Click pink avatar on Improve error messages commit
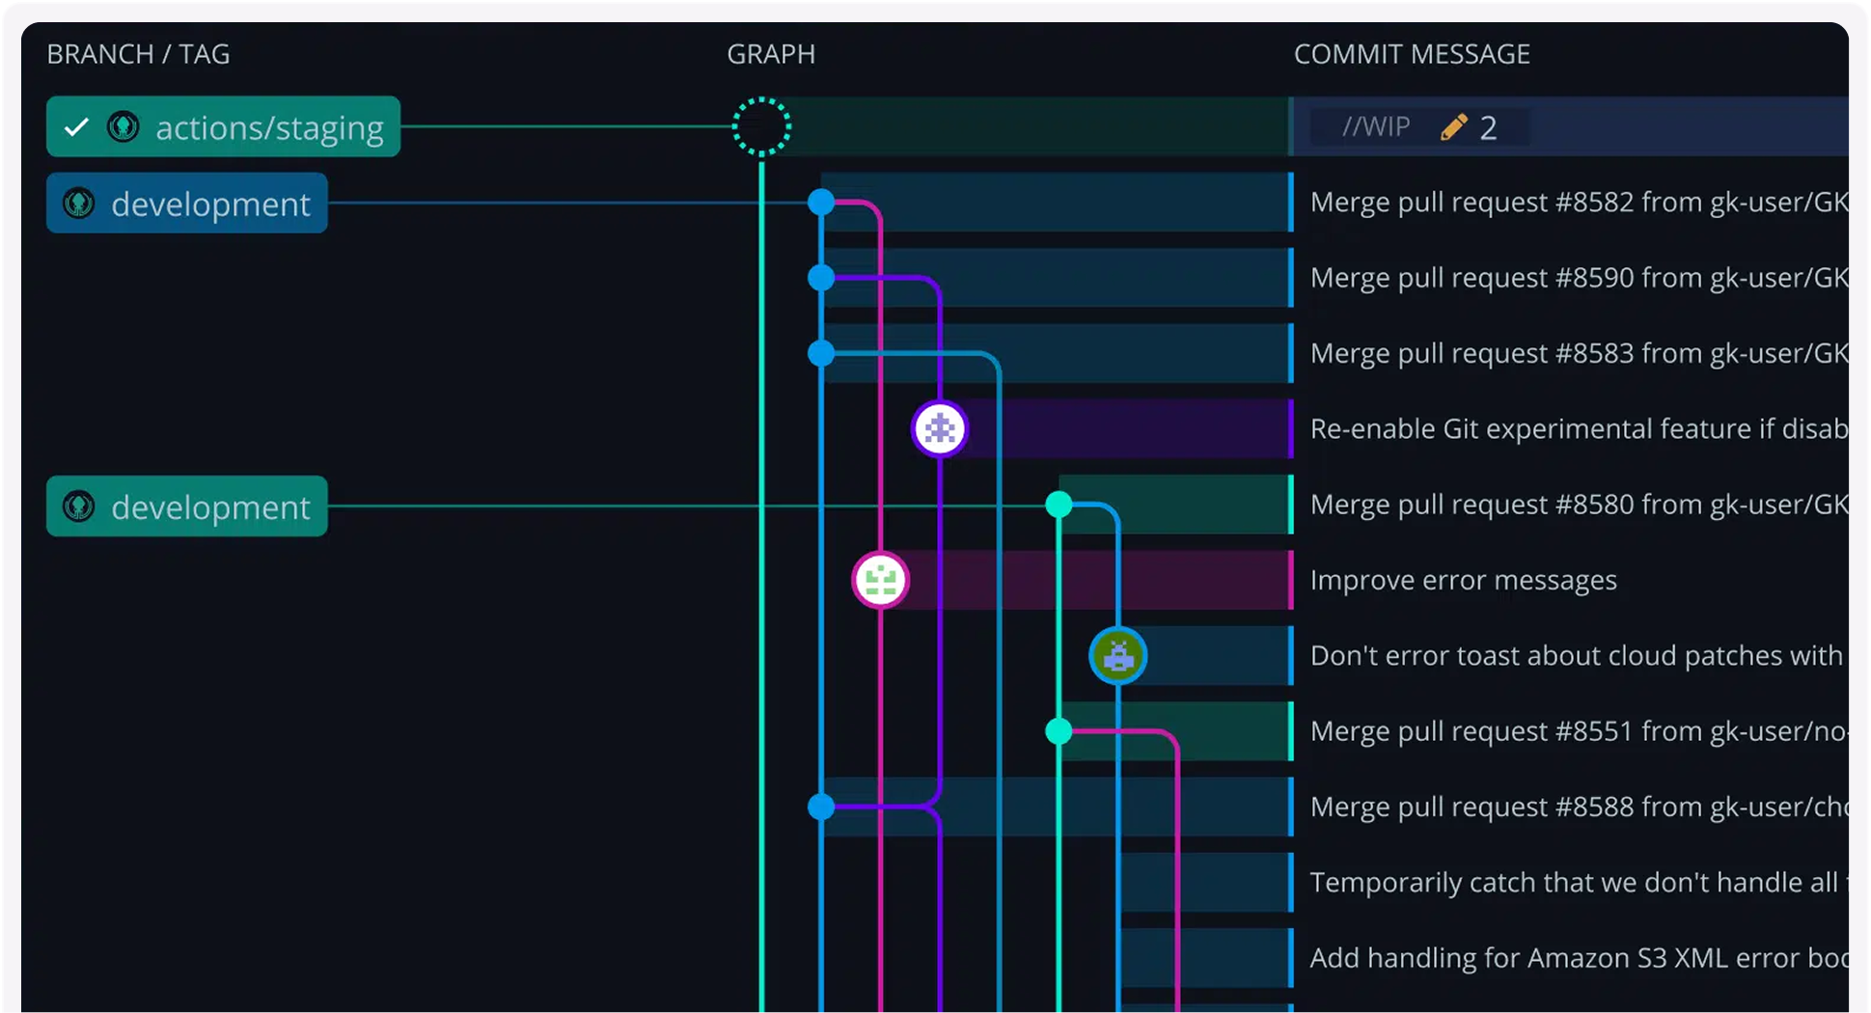 pos(881,580)
